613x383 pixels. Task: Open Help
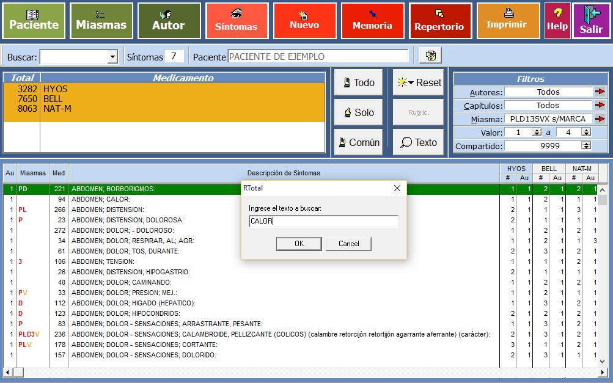[557, 21]
